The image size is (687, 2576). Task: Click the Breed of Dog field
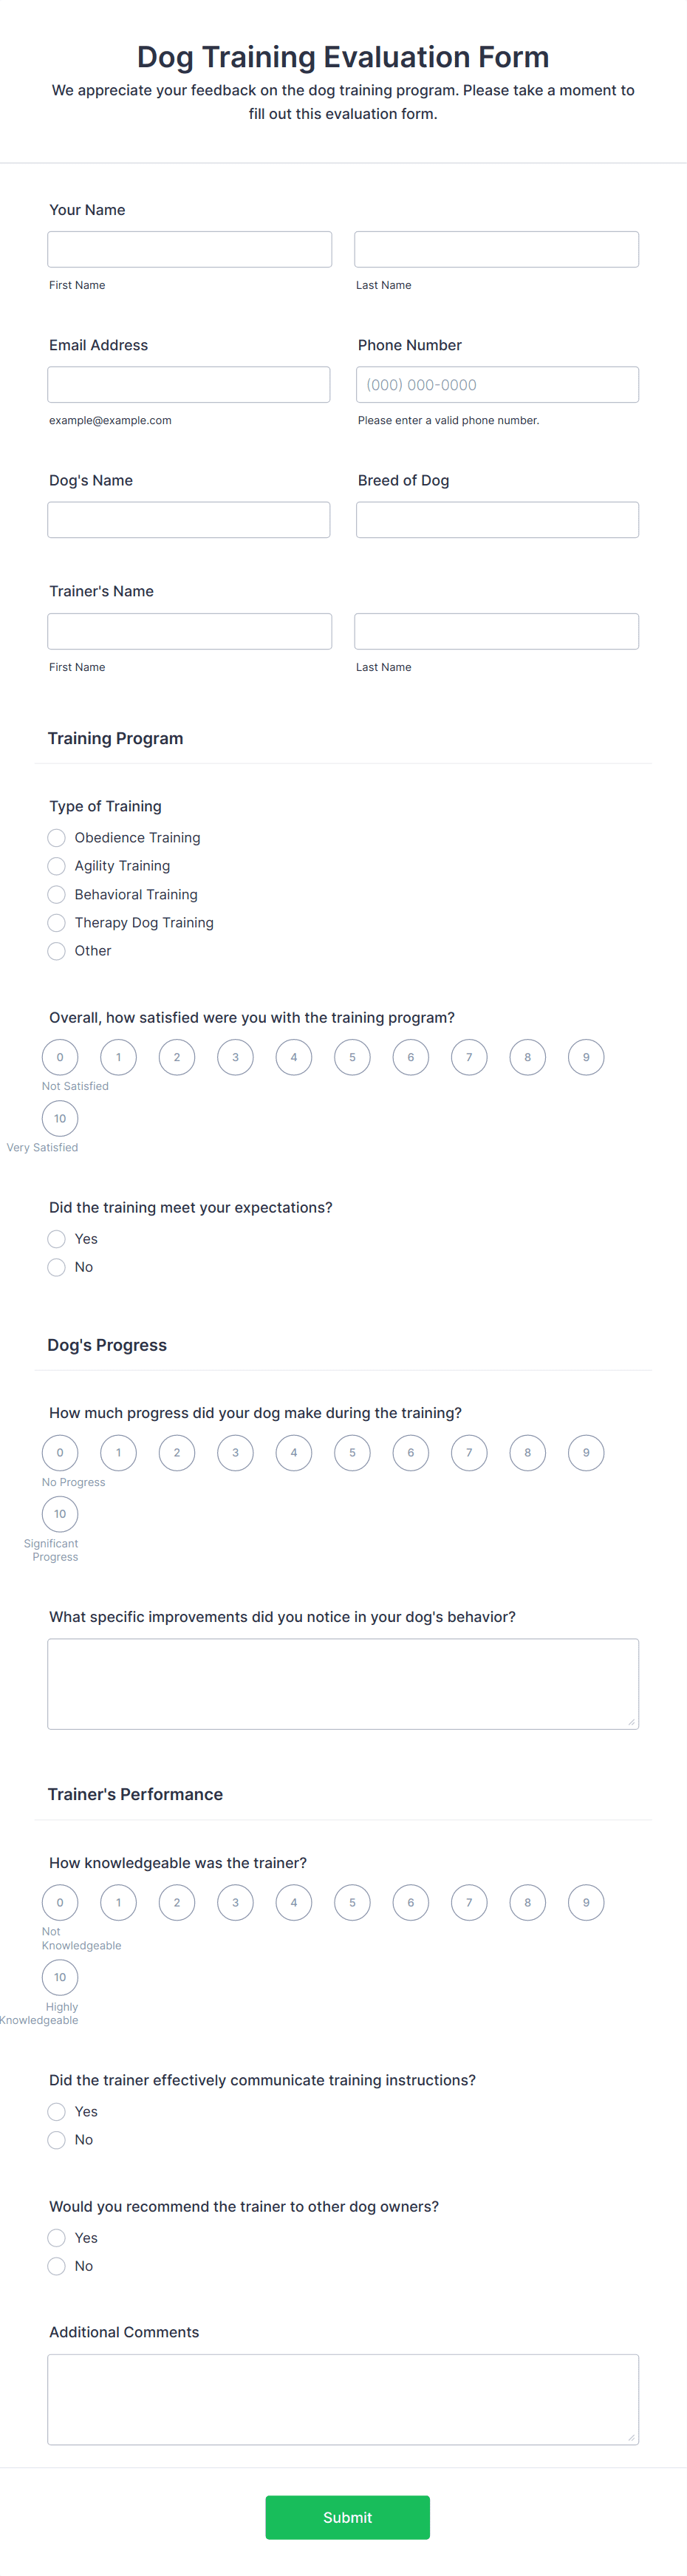497,519
